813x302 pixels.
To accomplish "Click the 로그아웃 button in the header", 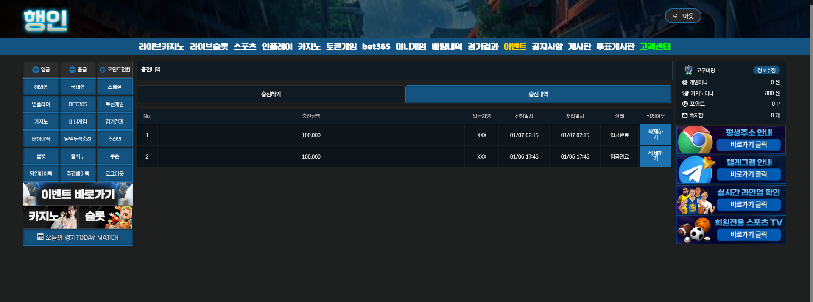I will [x=683, y=16].
